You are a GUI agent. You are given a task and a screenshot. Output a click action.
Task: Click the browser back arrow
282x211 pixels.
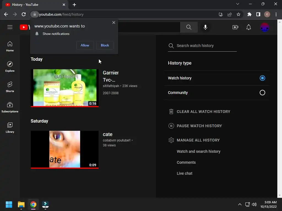[6, 14]
